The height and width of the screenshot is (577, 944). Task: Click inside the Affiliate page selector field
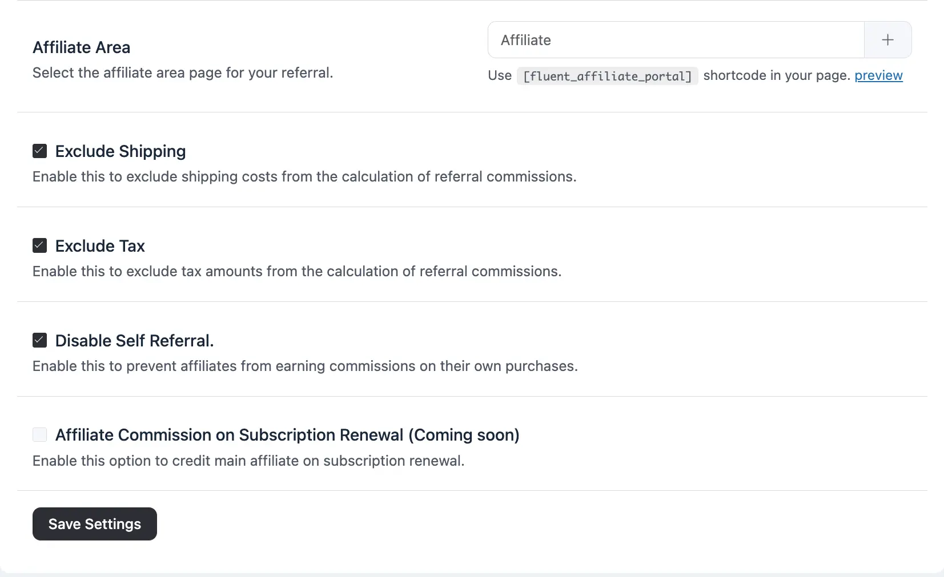point(674,39)
